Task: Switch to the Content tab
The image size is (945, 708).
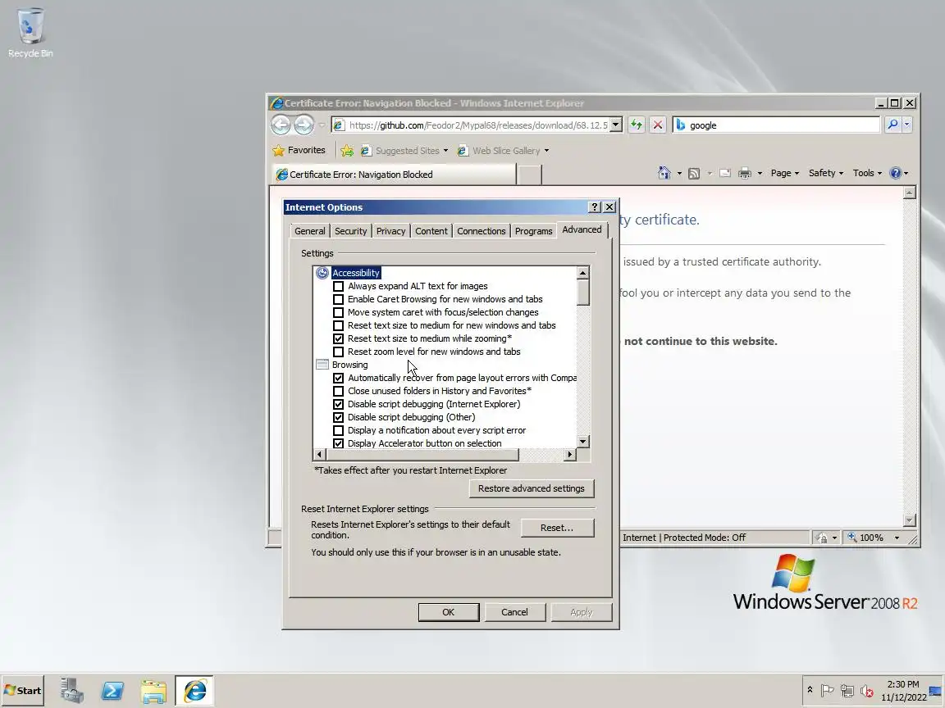Action: [431, 231]
